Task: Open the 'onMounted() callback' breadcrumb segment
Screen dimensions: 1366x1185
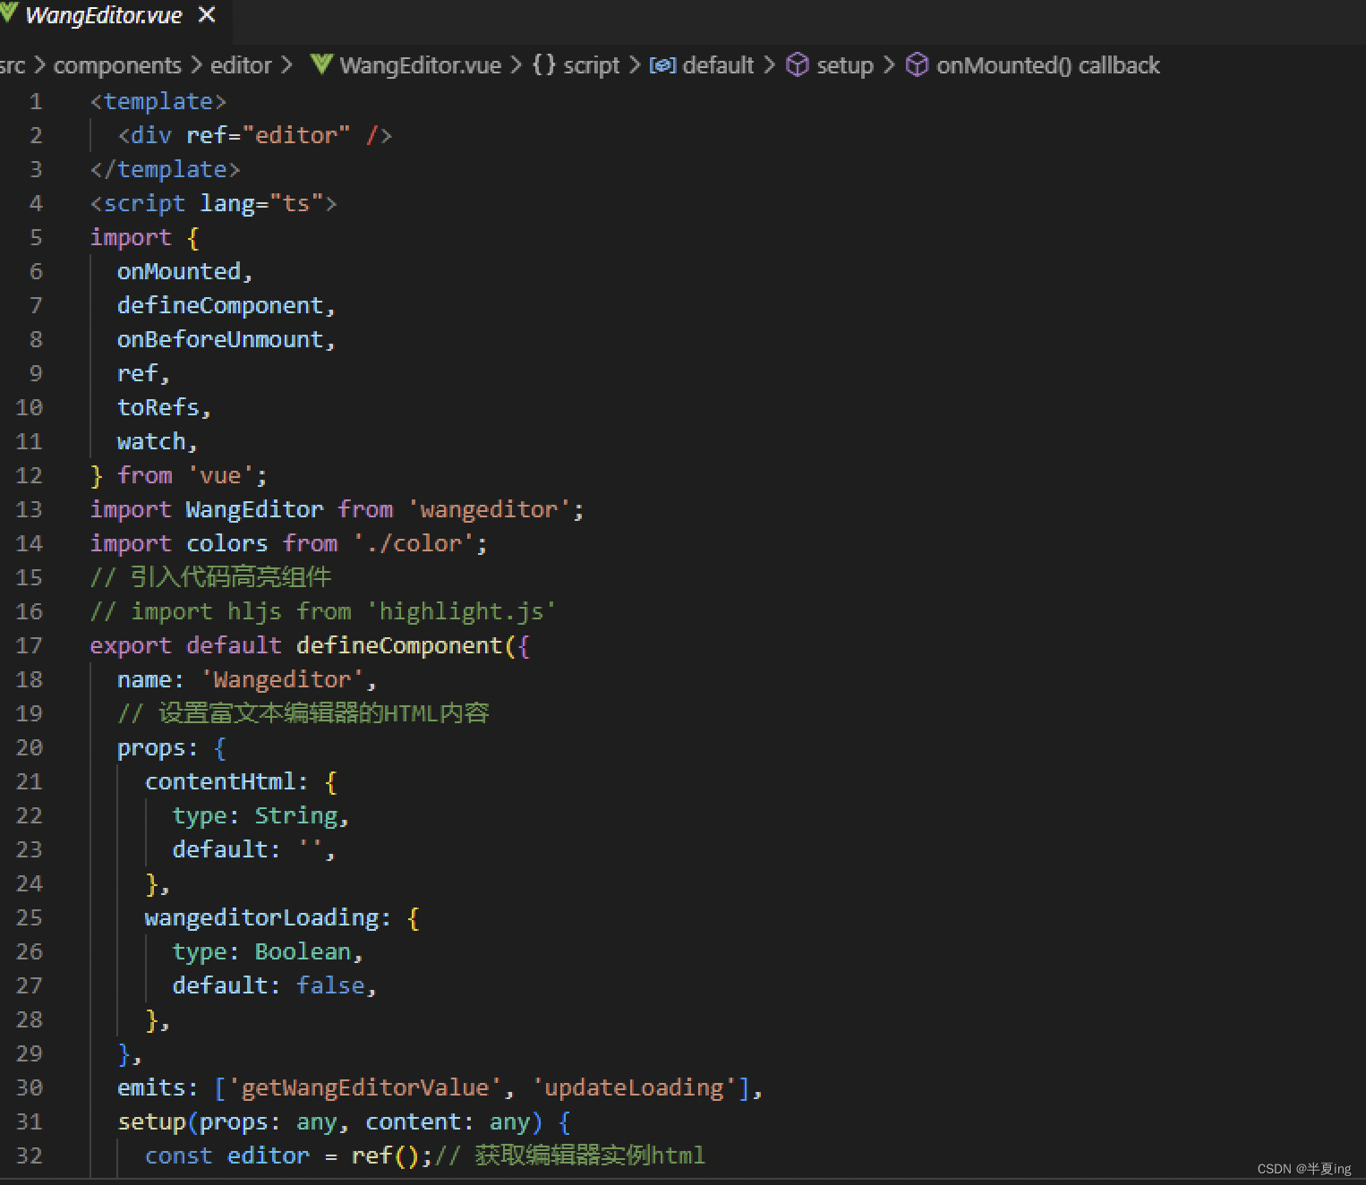Action: (1047, 65)
